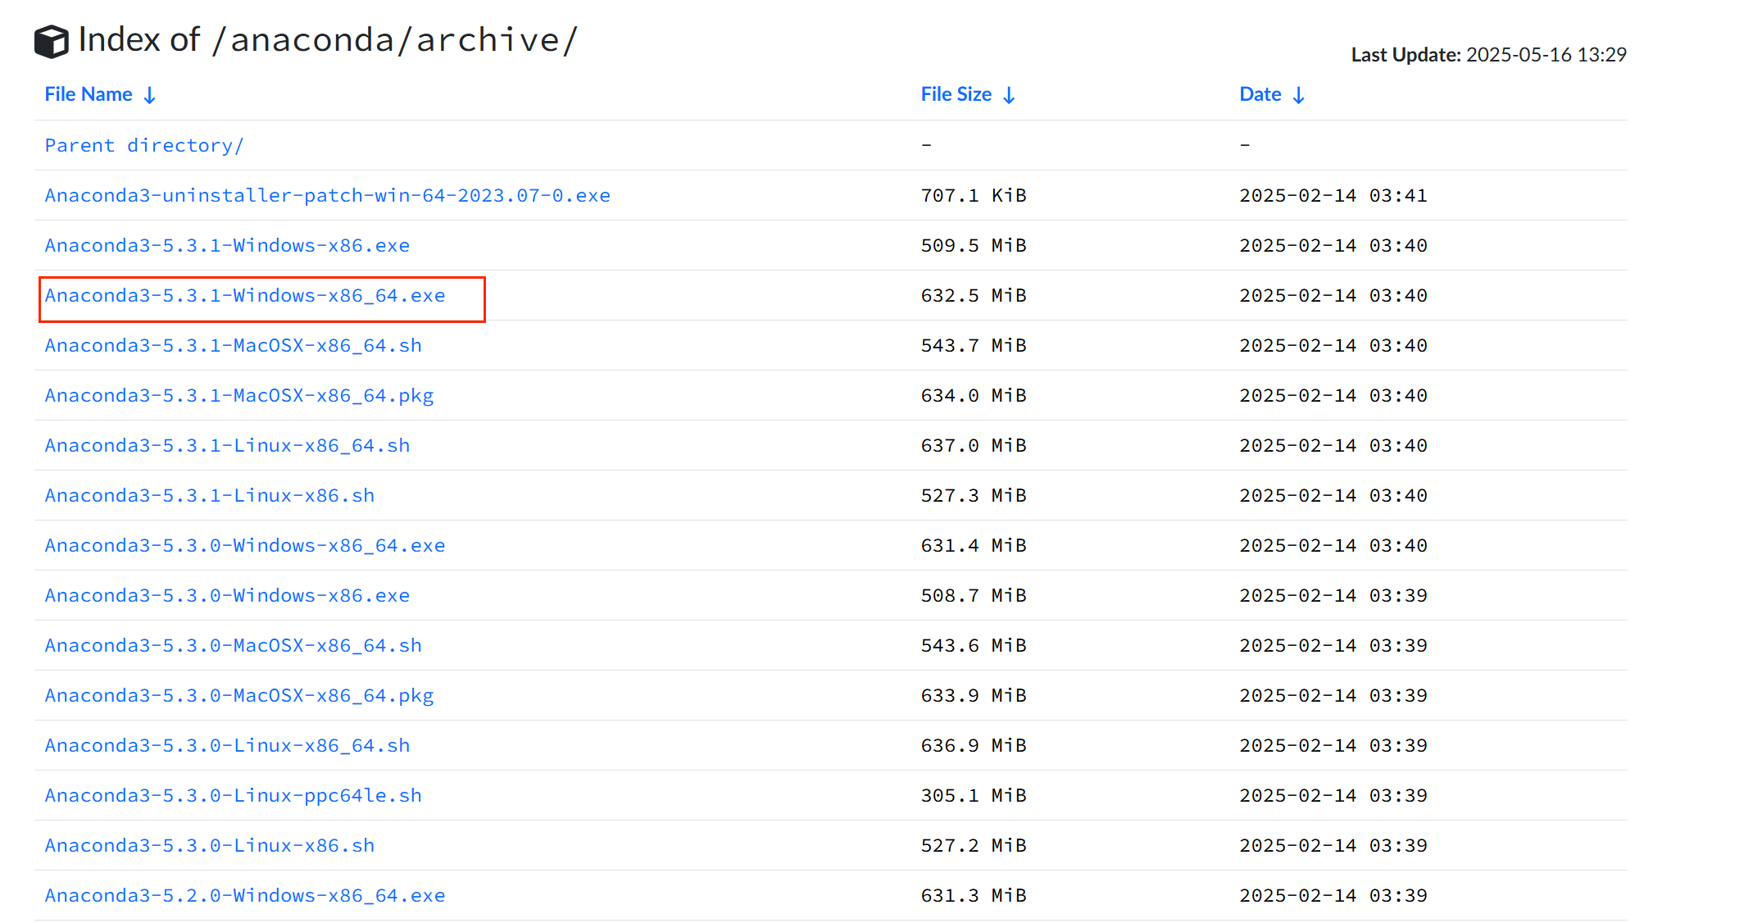Download Anaconda3-5.2.0-Windows-x86_64.exe
The width and height of the screenshot is (1762, 923).
[x=245, y=895]
